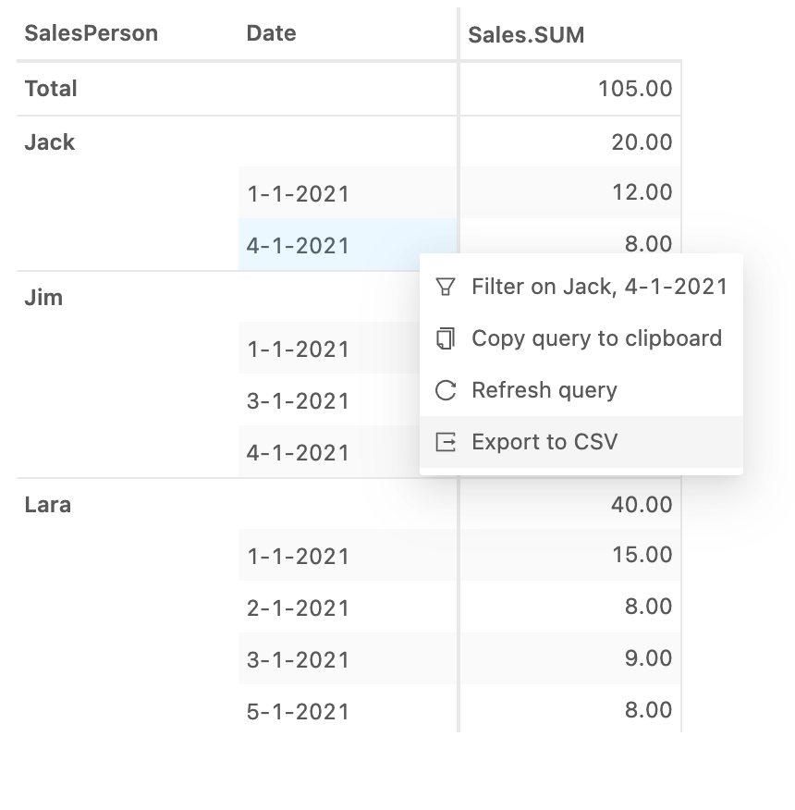The image size is (795, 810).
Task: Collapse the Jim group row
Action: click(43, 298)
